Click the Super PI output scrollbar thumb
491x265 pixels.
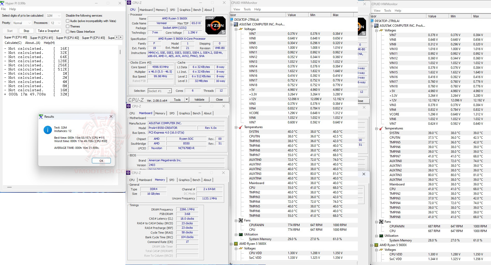click(x=120, y=52)
